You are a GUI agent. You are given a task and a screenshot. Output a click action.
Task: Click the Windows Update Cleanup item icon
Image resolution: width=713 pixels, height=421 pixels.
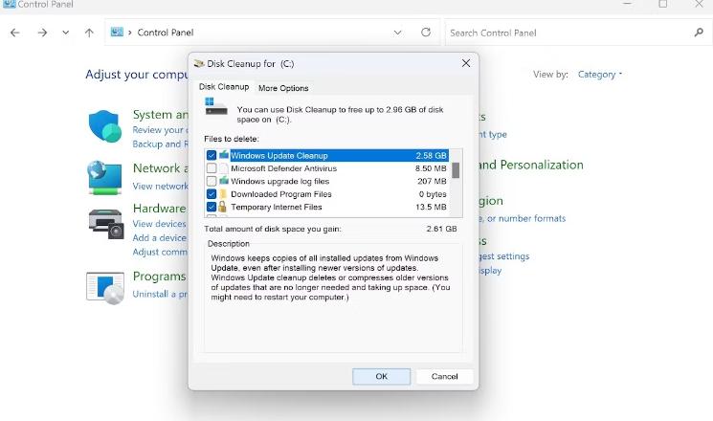224,155
